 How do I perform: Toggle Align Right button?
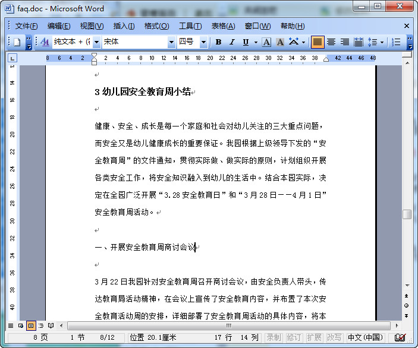tap(345, 42)
